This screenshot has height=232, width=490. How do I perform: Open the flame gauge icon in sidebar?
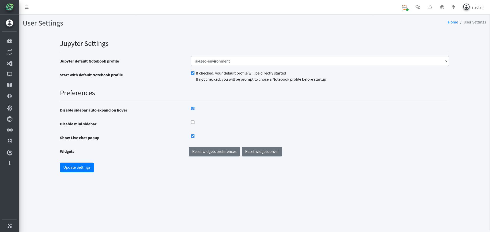(x=9, y=153)
